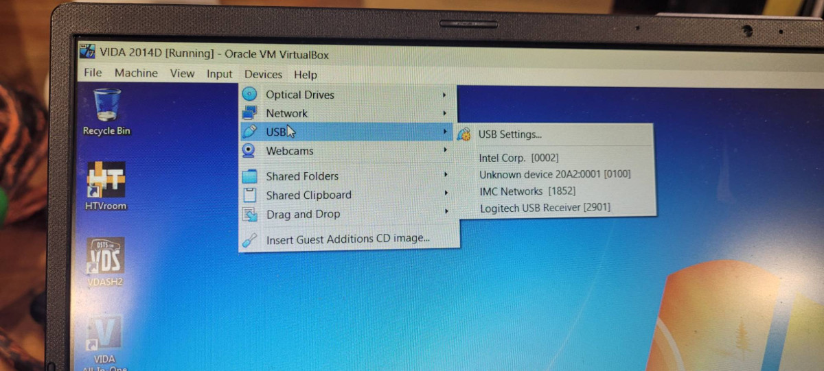The height and width of the screenshot is (371, 824).
Task: Click the Shared Folders folder icon
Action: pos(251,176)
